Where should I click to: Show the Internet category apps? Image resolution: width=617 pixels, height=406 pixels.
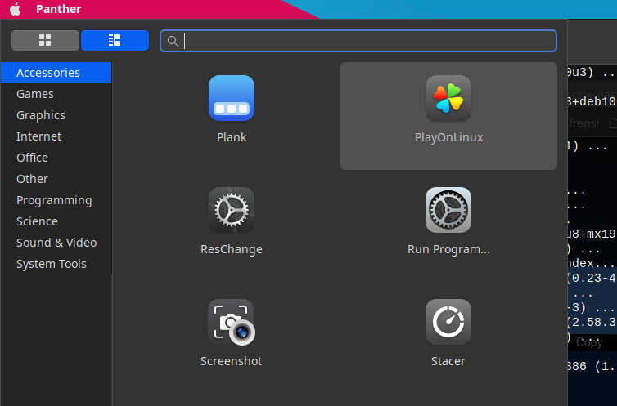coord(56,136)
